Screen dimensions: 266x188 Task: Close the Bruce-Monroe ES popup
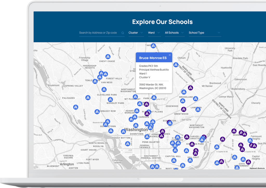click(170, 55)
